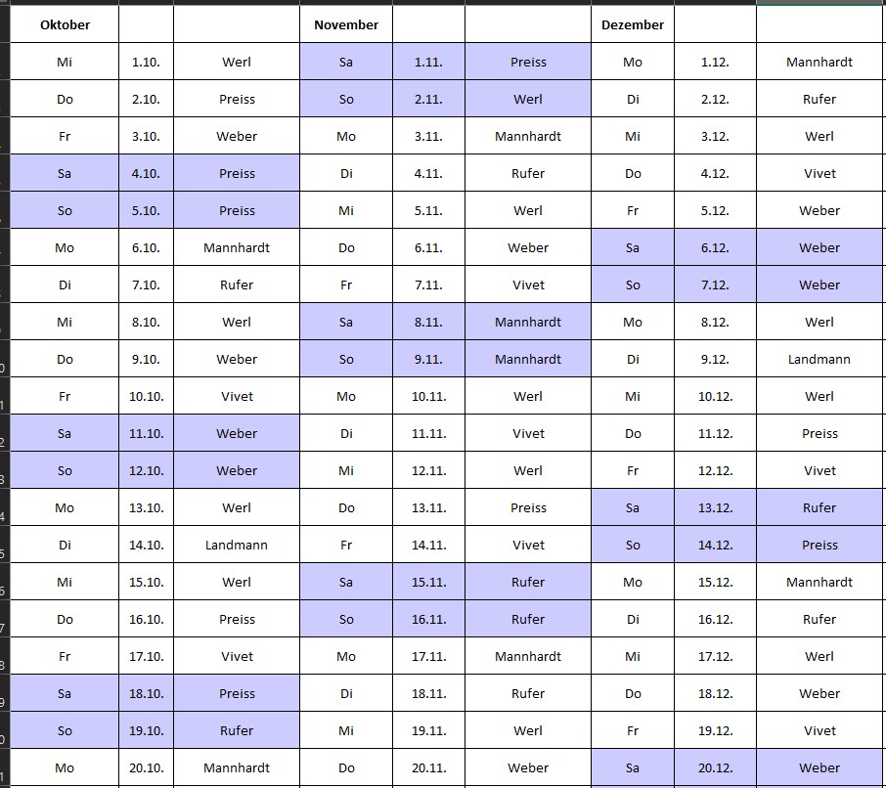Image resolution: width=886 pixels, height=788 pixels.
Task: Select the November header cell
Action: coord(346,24)
